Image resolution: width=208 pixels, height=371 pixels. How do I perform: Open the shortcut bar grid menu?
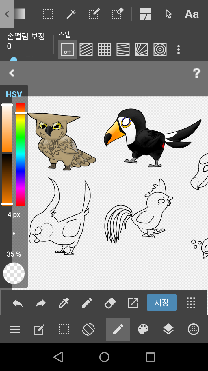191,303
